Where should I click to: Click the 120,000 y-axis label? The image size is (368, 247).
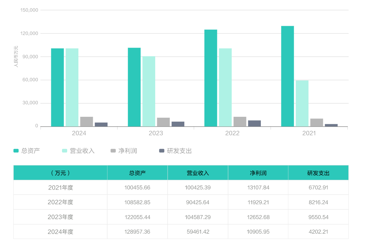pyautogui.click(x=29, y=34)
